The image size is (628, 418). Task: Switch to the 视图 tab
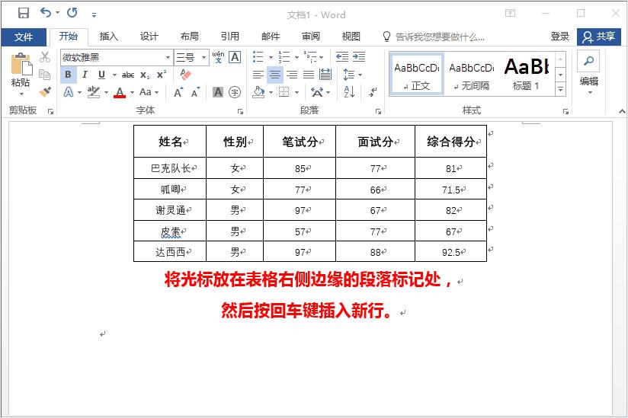[351, 37]
